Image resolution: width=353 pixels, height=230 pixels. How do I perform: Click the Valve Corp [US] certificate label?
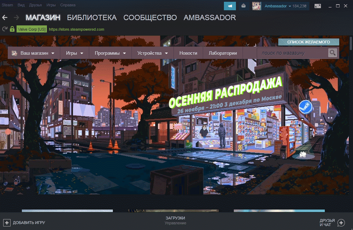[32, 29]
